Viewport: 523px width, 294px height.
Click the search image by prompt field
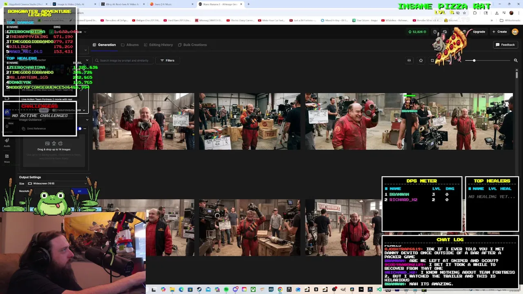(123, 60)
